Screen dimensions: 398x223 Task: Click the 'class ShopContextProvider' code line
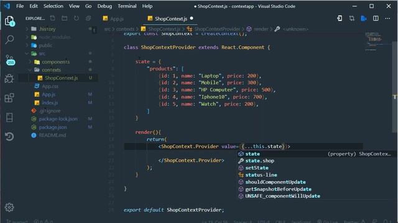[197, 47]
